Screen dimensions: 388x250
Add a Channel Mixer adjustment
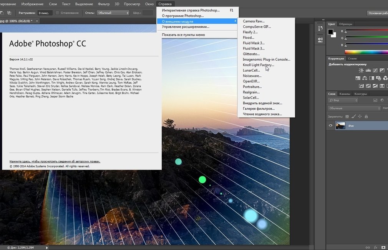coord(385,78)
